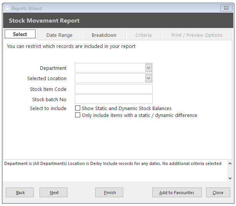Image resolution: width=236 pixels, height=206 pixels.
Task: Click the Reports Wizard title bar icon
Action: point(7,8)
